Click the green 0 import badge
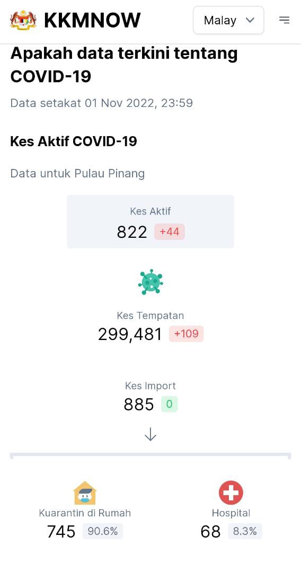This screenshot has height=572, width=301. click(169, 404)
